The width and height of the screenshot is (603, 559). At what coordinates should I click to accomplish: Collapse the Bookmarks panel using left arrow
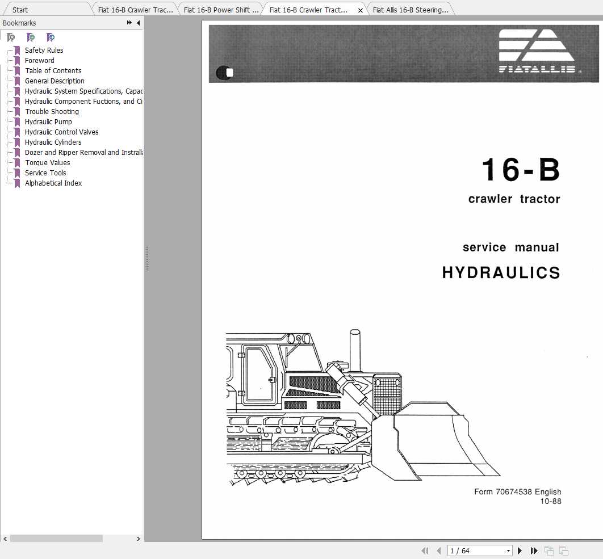138,23
